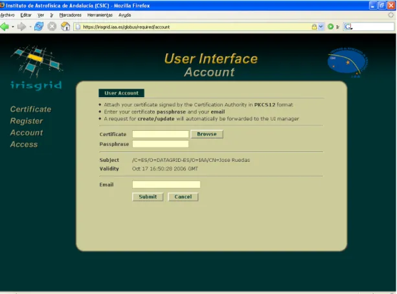Click the IAA oval logo

(x=347, y=63)
